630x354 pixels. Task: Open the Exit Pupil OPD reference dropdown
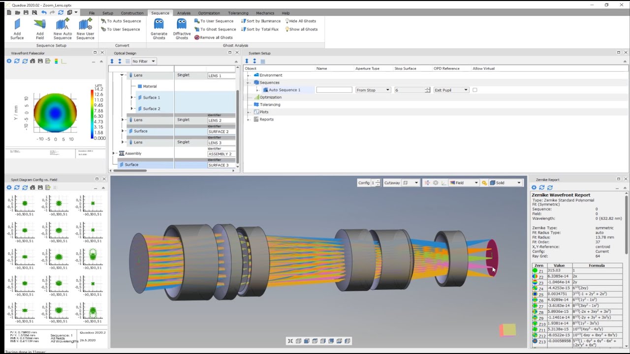click(451, 90)
